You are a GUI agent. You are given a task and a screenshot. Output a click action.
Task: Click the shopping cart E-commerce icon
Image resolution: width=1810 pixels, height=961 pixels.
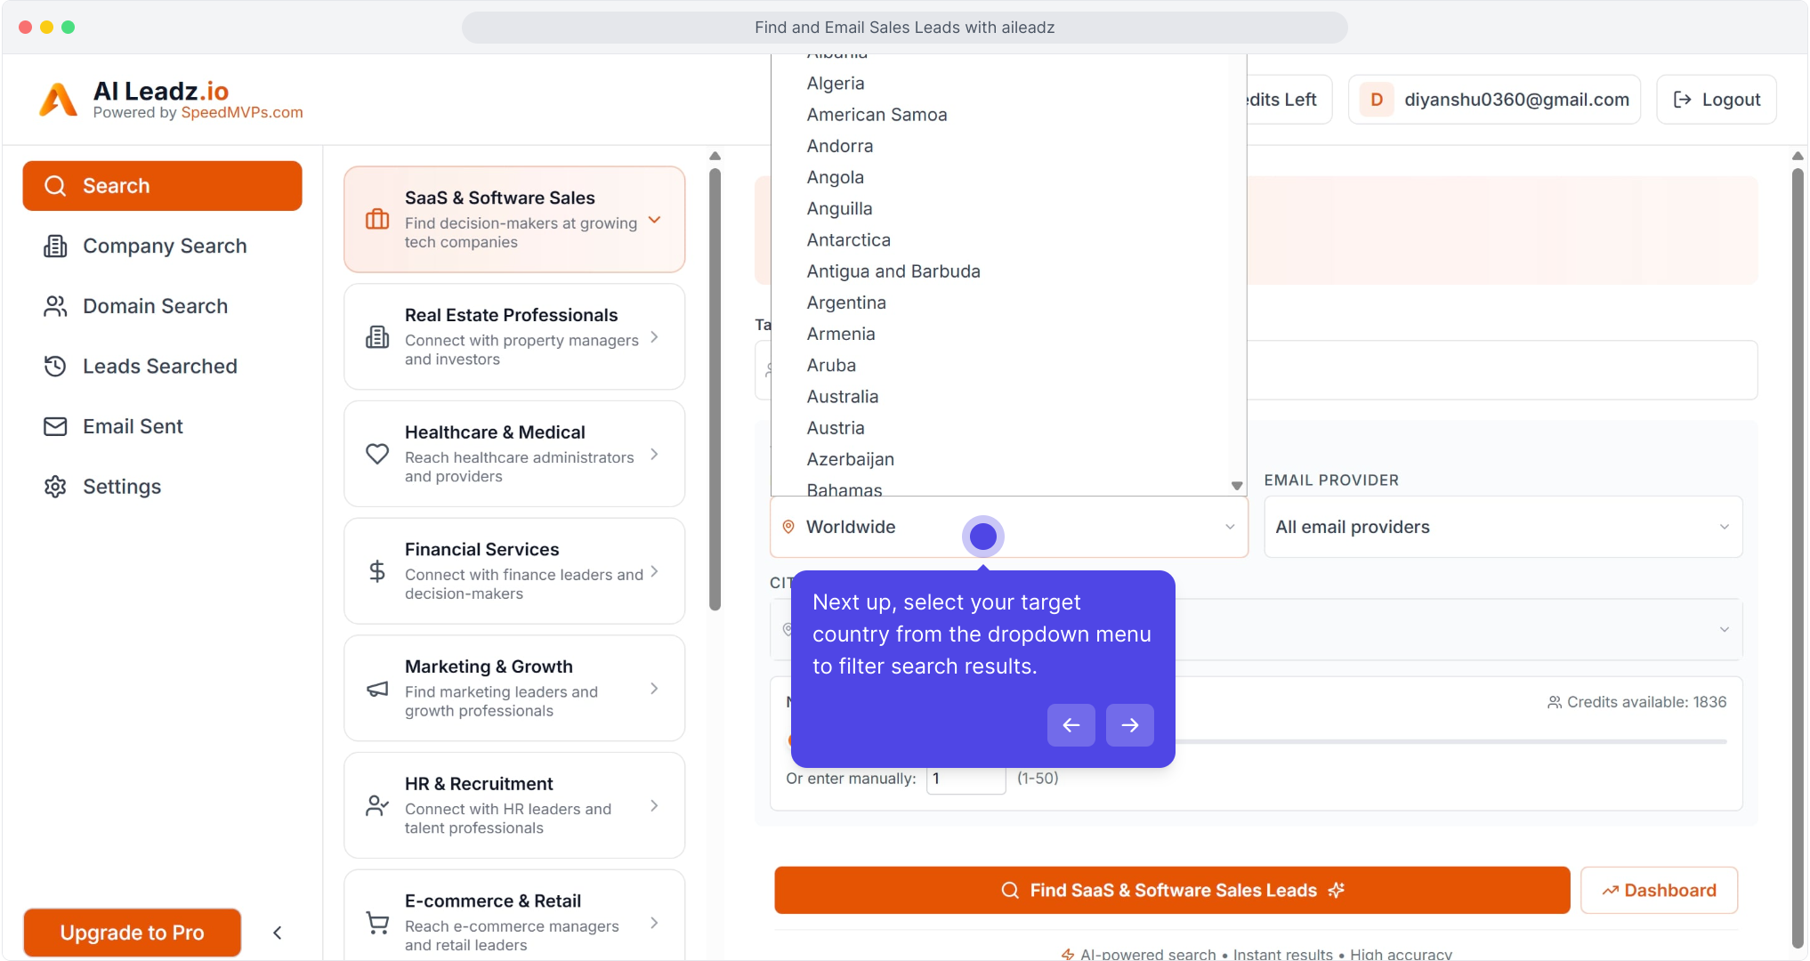click(x=377, y=923)
